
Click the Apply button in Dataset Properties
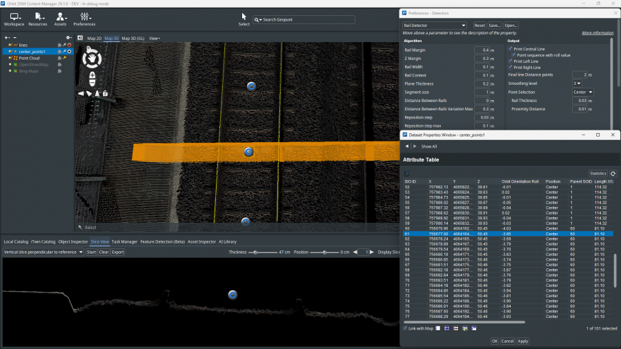pos(523,341)
